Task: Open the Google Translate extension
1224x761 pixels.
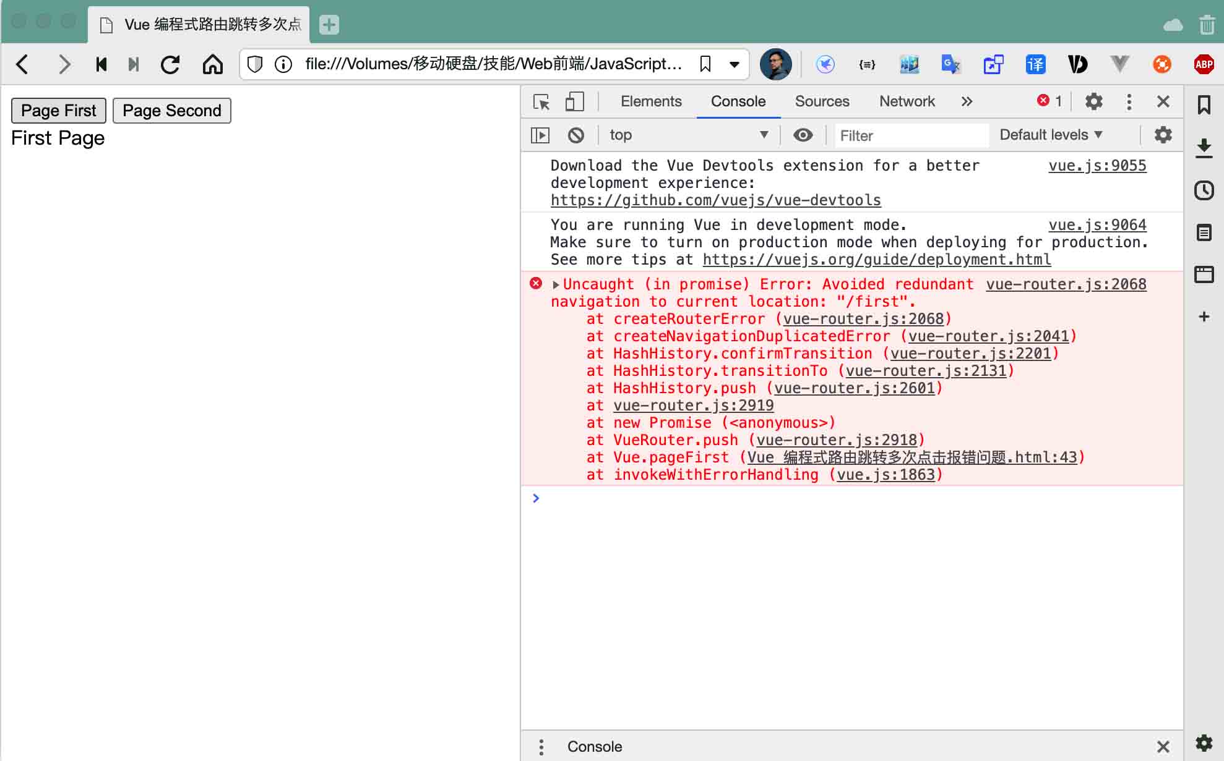Action: tap(950, 64)
